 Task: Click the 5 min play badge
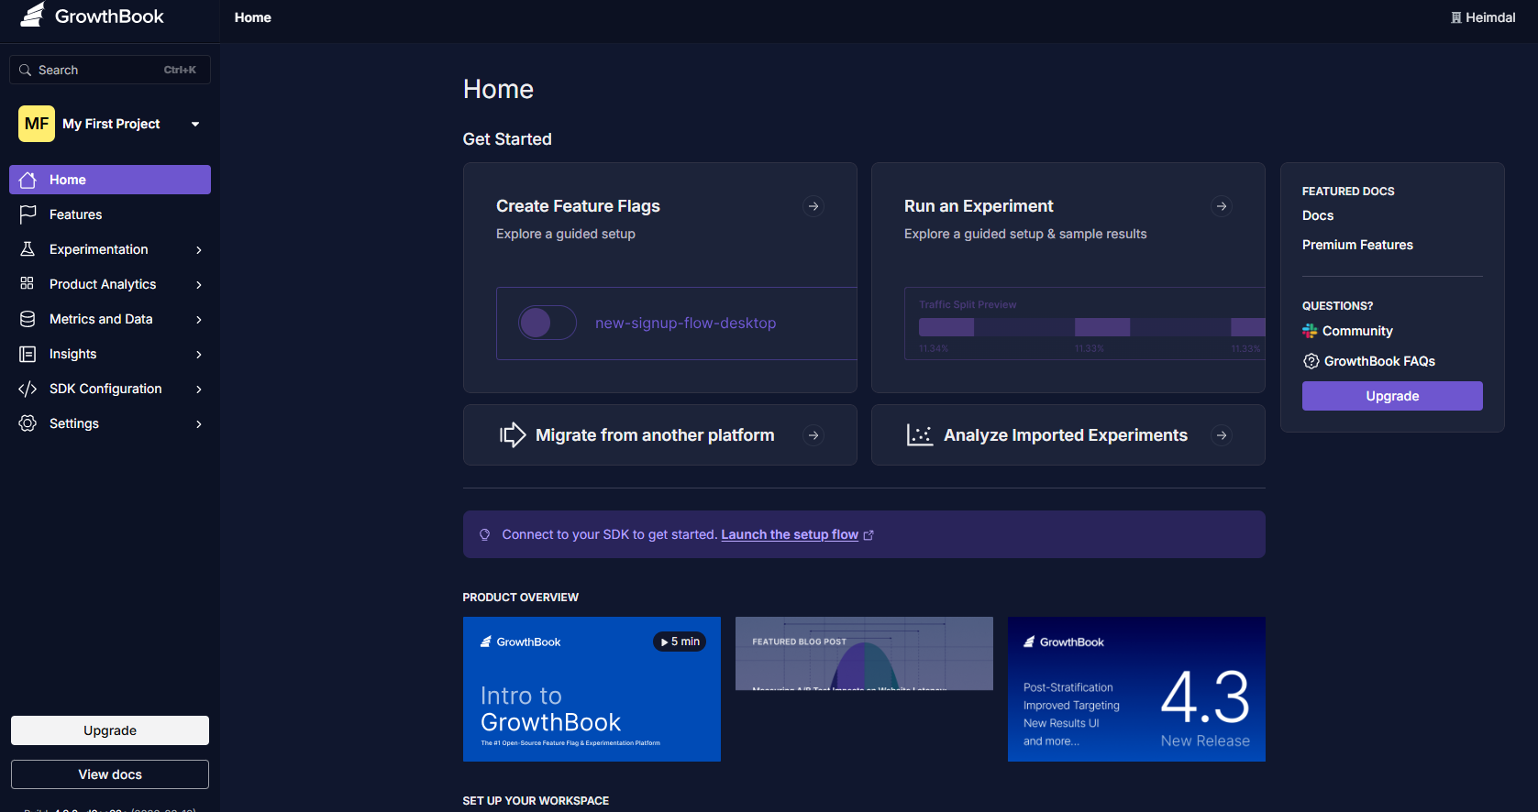tap(680, 642)
